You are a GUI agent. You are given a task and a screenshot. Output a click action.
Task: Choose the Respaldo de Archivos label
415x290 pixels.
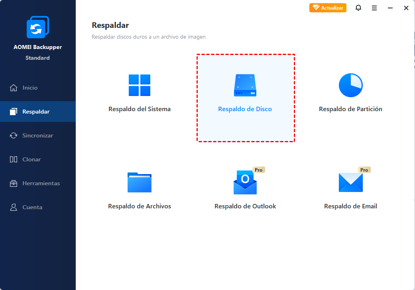tap(140, 206)
